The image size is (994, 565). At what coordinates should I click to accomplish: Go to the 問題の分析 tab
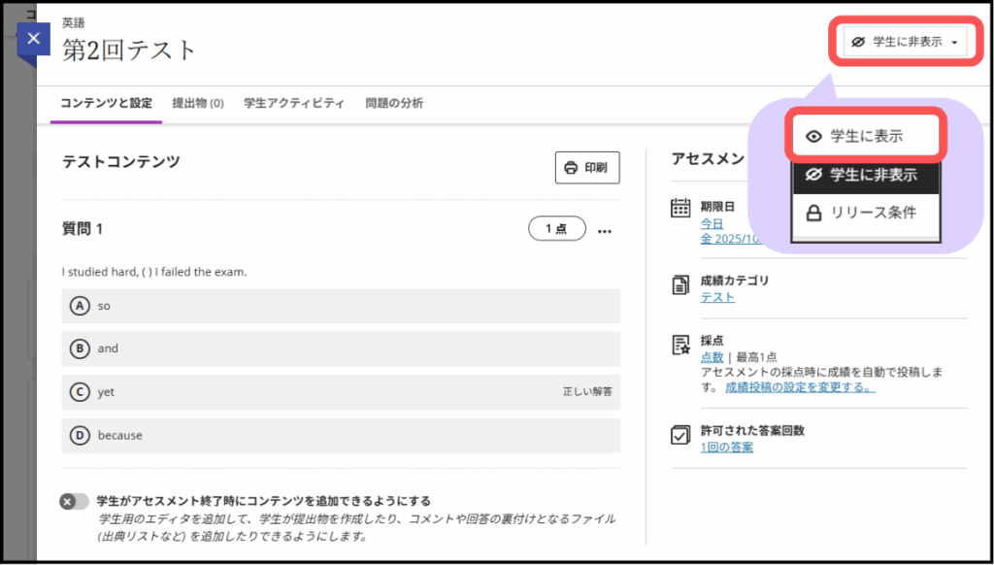tap(394, 103)
